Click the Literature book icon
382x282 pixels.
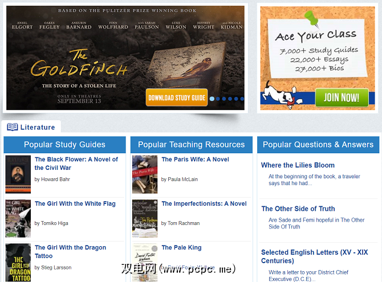tap(12, 127)
